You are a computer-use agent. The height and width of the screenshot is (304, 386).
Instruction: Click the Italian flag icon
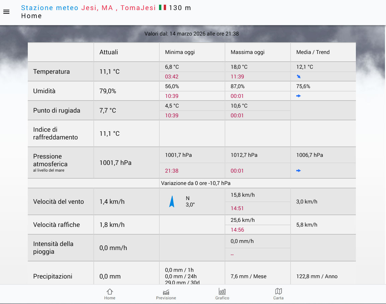pos(162,7)
